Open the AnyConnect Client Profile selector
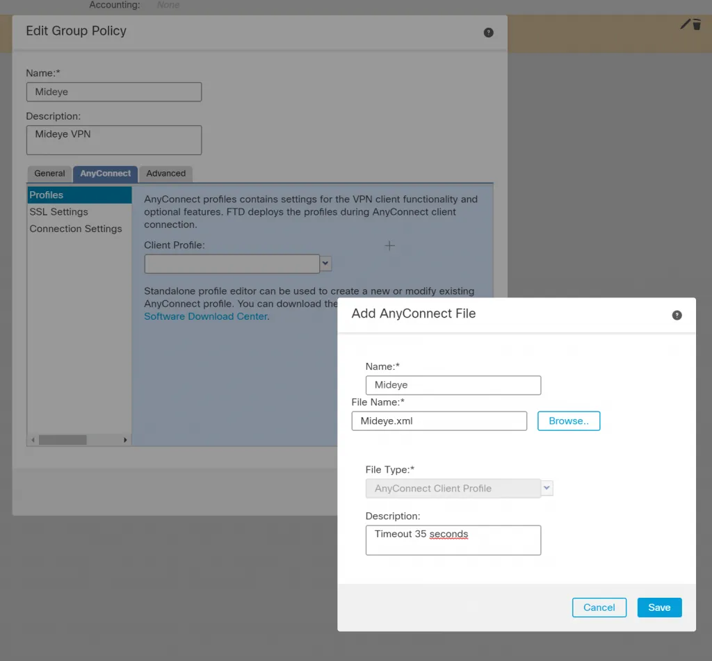The width and height of the screenshot is (712, 661). point(452,488)
